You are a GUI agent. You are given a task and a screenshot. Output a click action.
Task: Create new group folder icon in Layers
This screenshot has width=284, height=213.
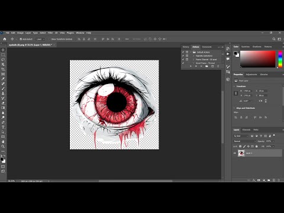(269, 180)
